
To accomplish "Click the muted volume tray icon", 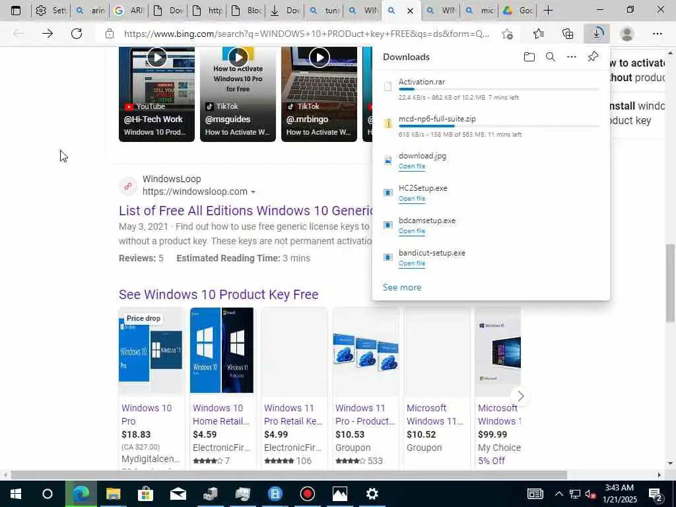I will [x=590, y=494].
